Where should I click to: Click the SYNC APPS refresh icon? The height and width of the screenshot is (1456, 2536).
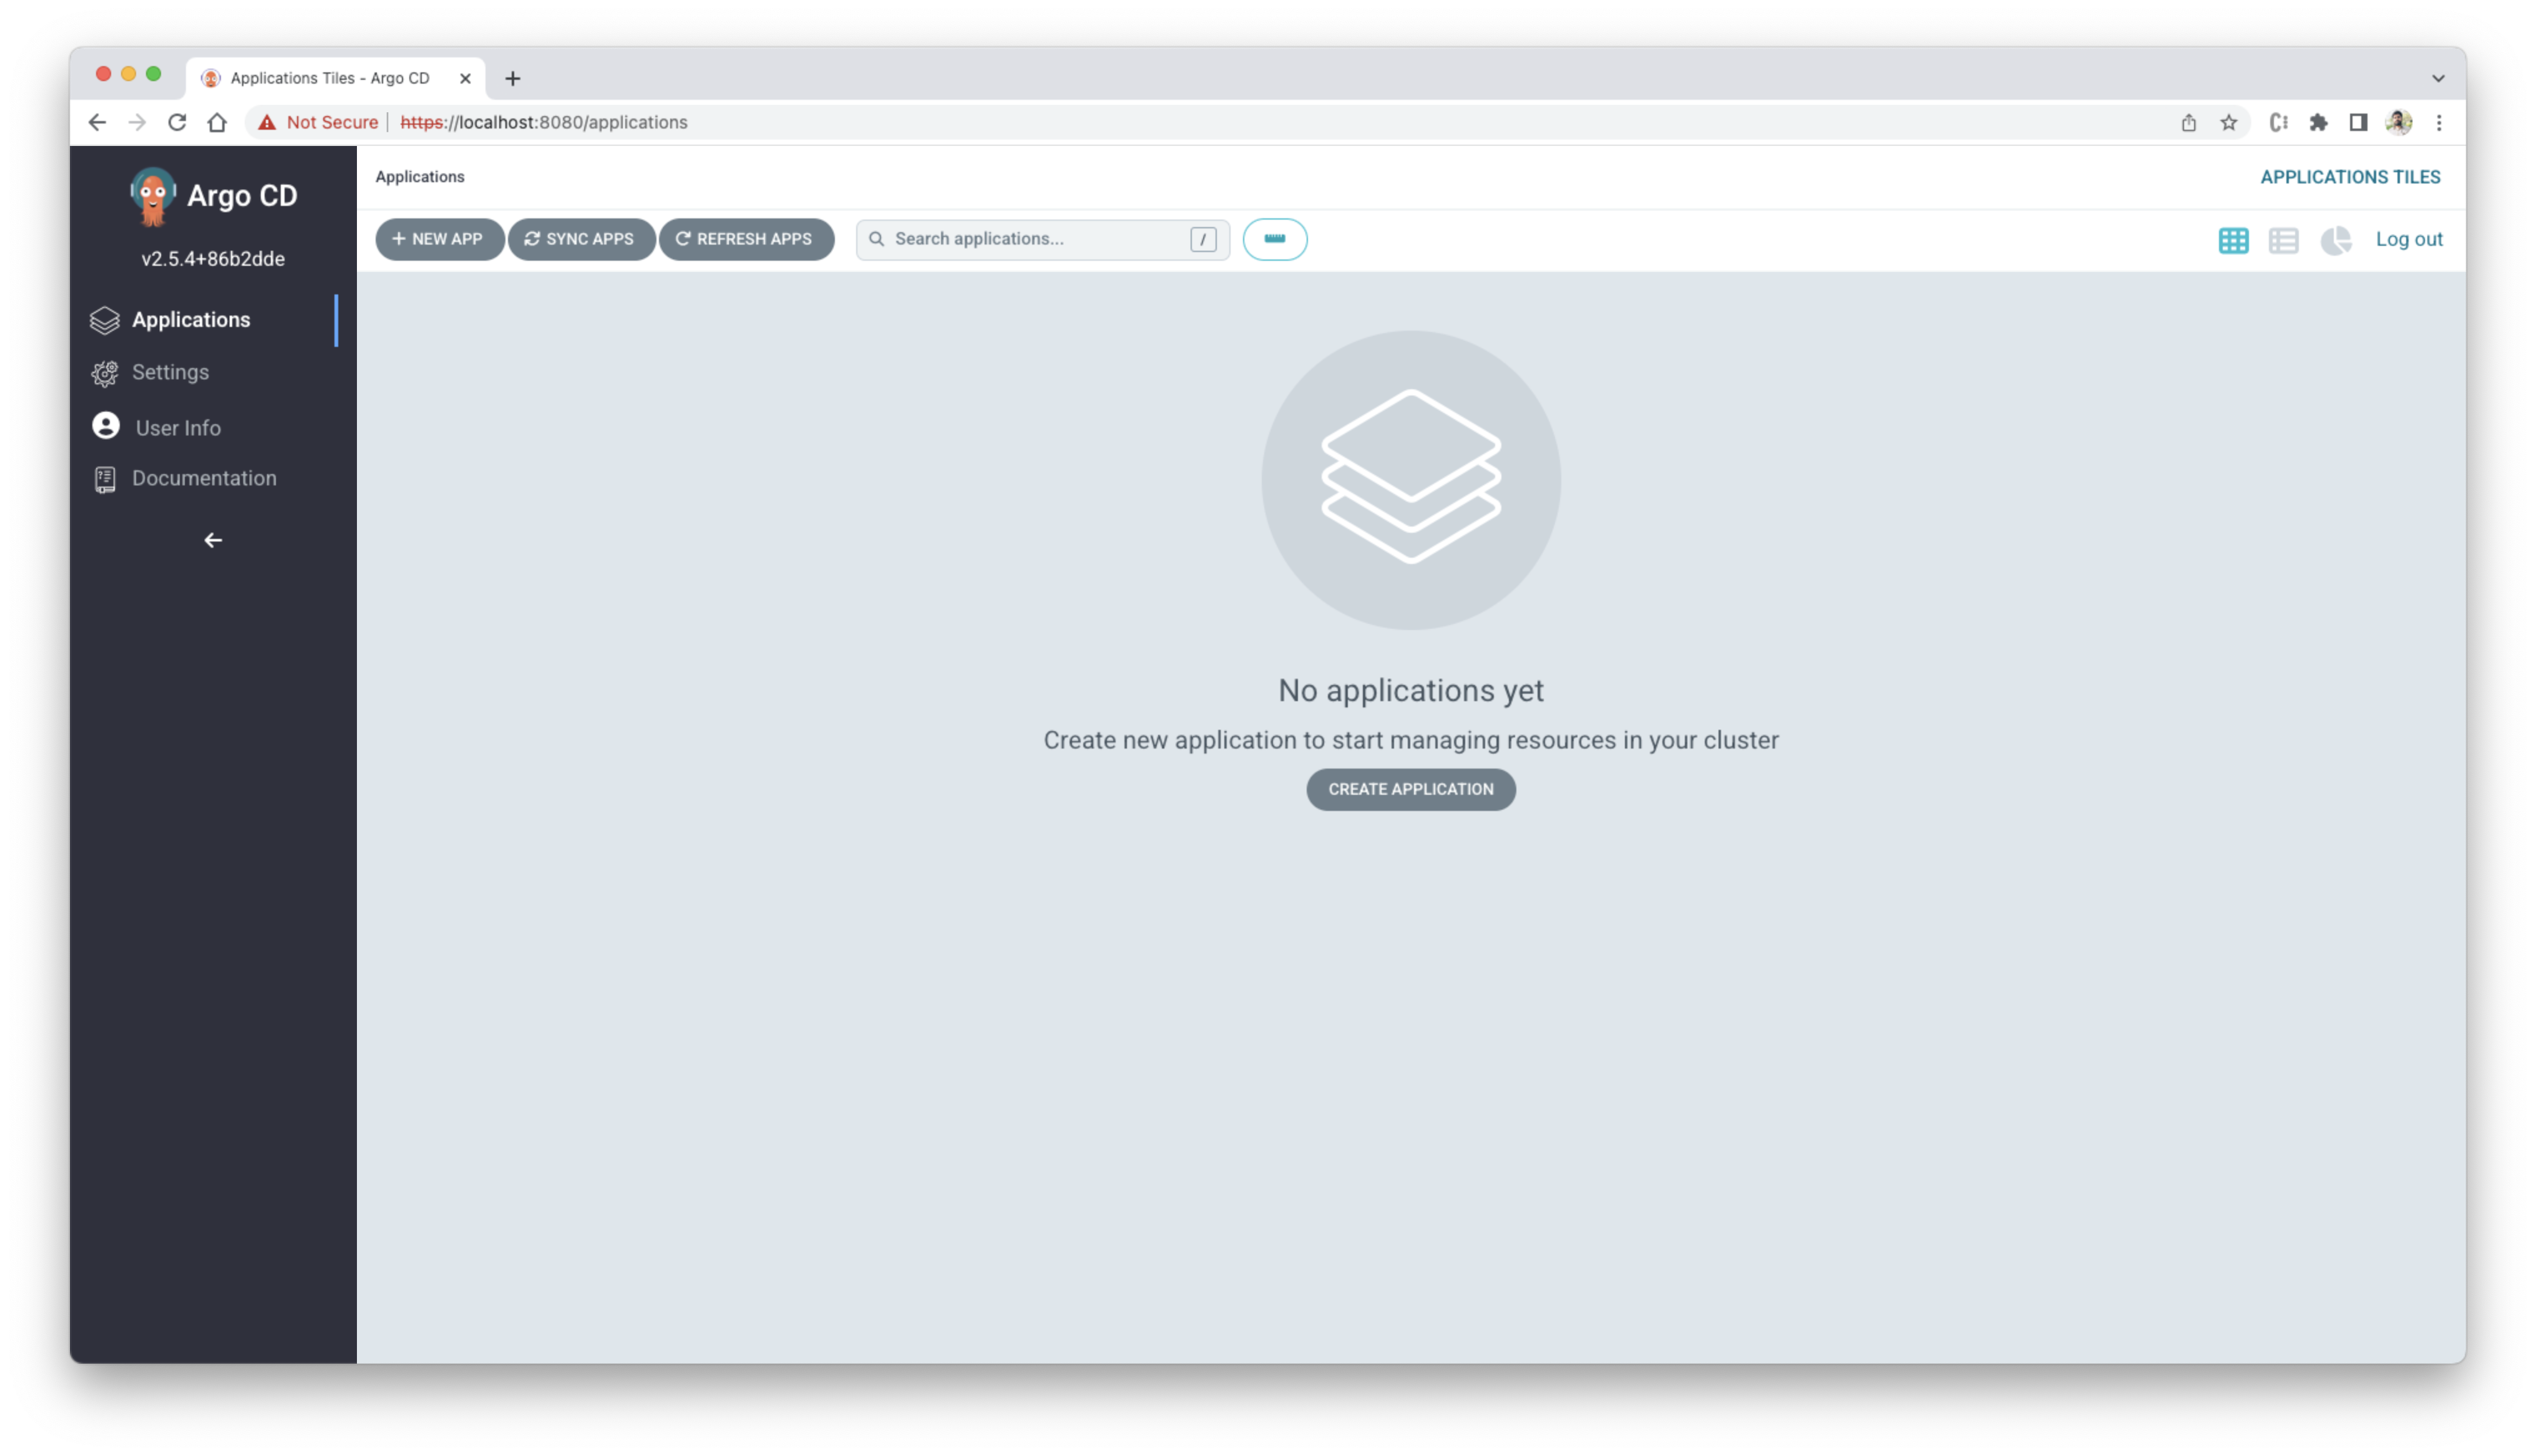coord(531,238)
